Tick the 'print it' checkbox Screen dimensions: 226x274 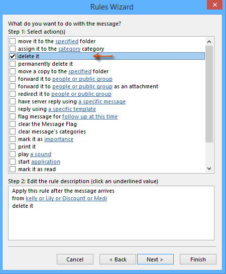[13, 147]
